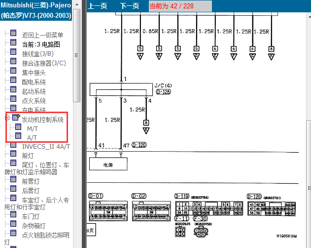Click the 电源 box in diagram
This screenshot has width=311, height=248.
coord(108,164)
